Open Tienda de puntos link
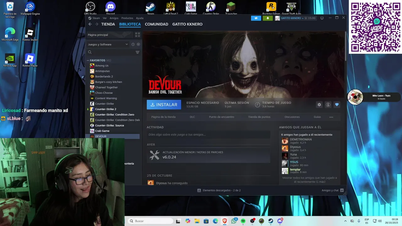Image resolution: width=402 pixels, height=226 pixels. click(259, 117)
